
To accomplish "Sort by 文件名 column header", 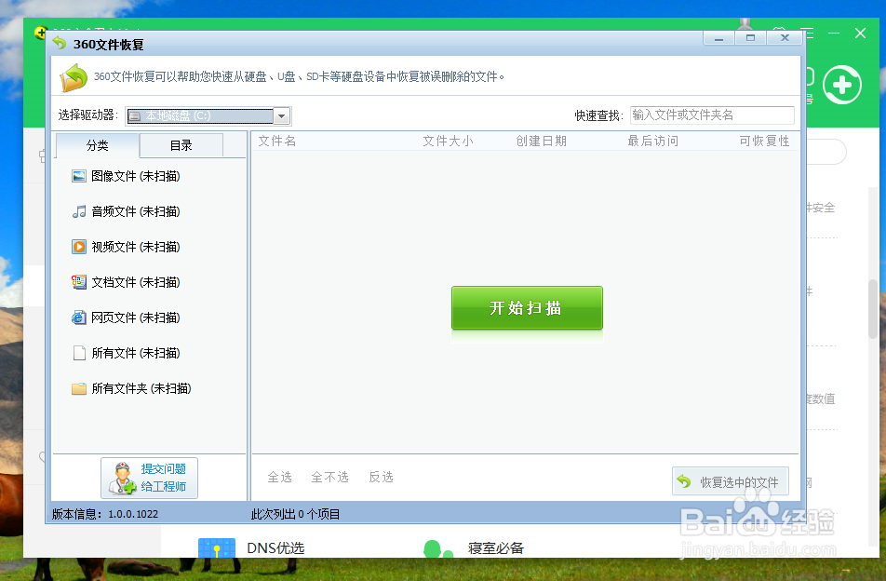I will pos(277,142).
